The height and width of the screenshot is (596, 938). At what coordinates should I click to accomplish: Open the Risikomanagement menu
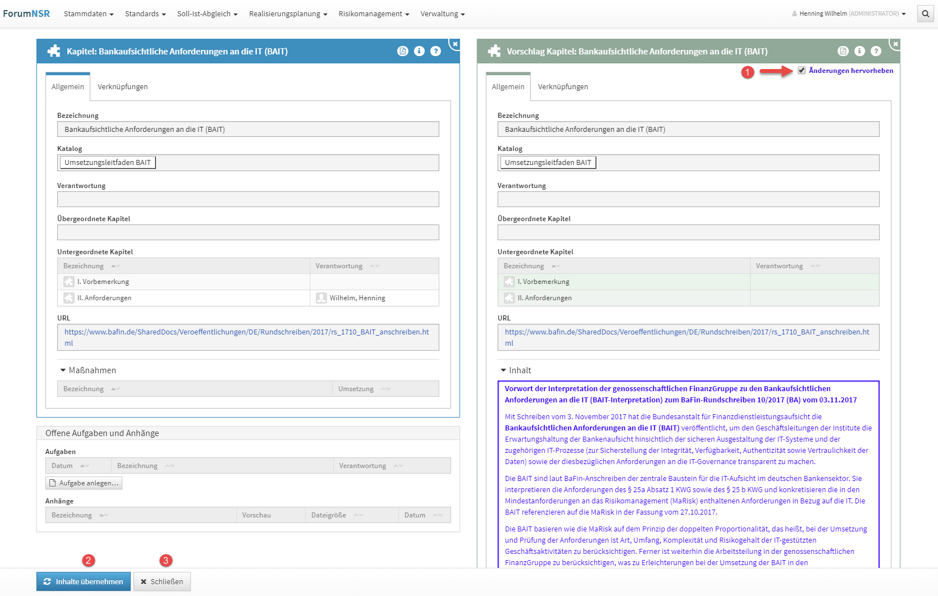pos(374,13)
